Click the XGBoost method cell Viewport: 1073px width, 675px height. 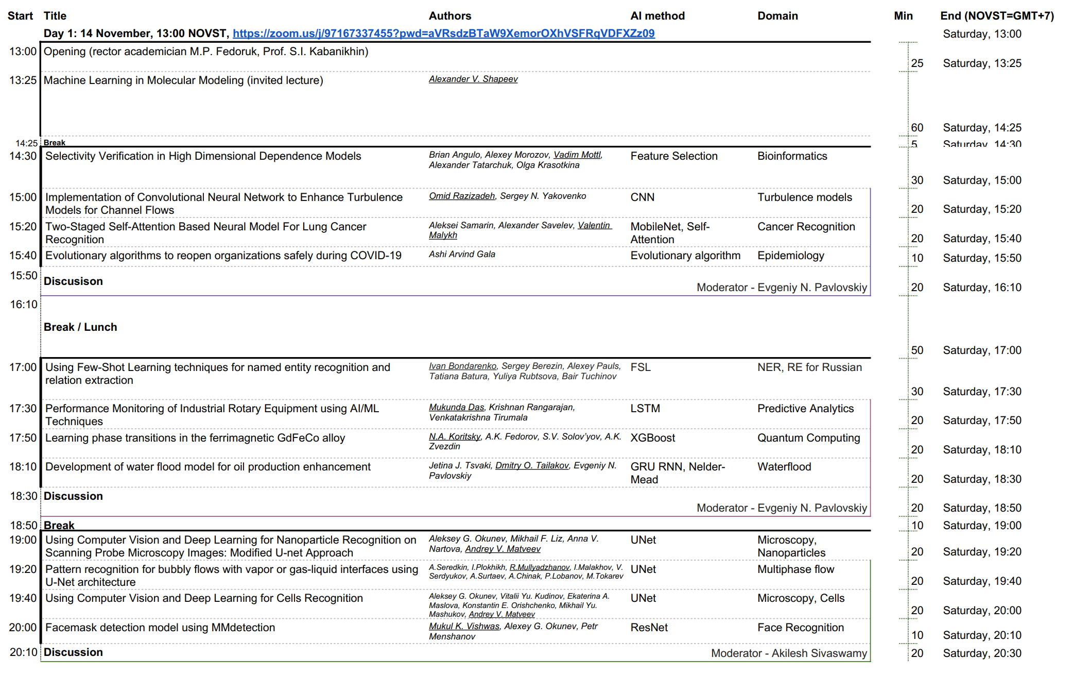tap(653, 438)
